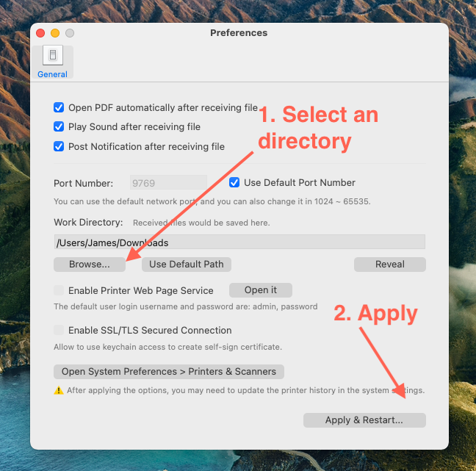The width and height of the screenshot is (476, 471).
Task: Close the Preferences window with red button
Action: 40,33
